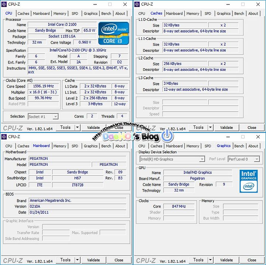Image resolution: width=266 pixels, height=265 pixels.
Task: Click the Threads count value 4
Action: pyautogui.click(x=122, y=116)
